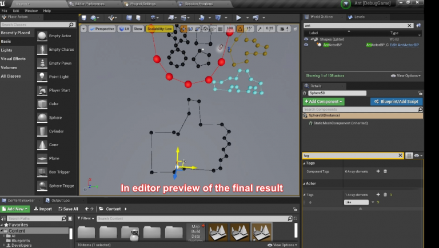Open View Options in World Outliner
This screenshot has width=439, height=248.
(406, 75)
